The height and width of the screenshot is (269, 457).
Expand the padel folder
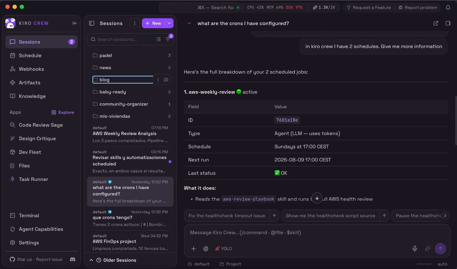[x=132, y=56]
